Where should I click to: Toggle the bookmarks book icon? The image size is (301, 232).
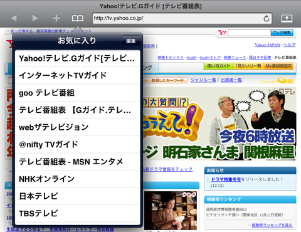coord(78,18)
